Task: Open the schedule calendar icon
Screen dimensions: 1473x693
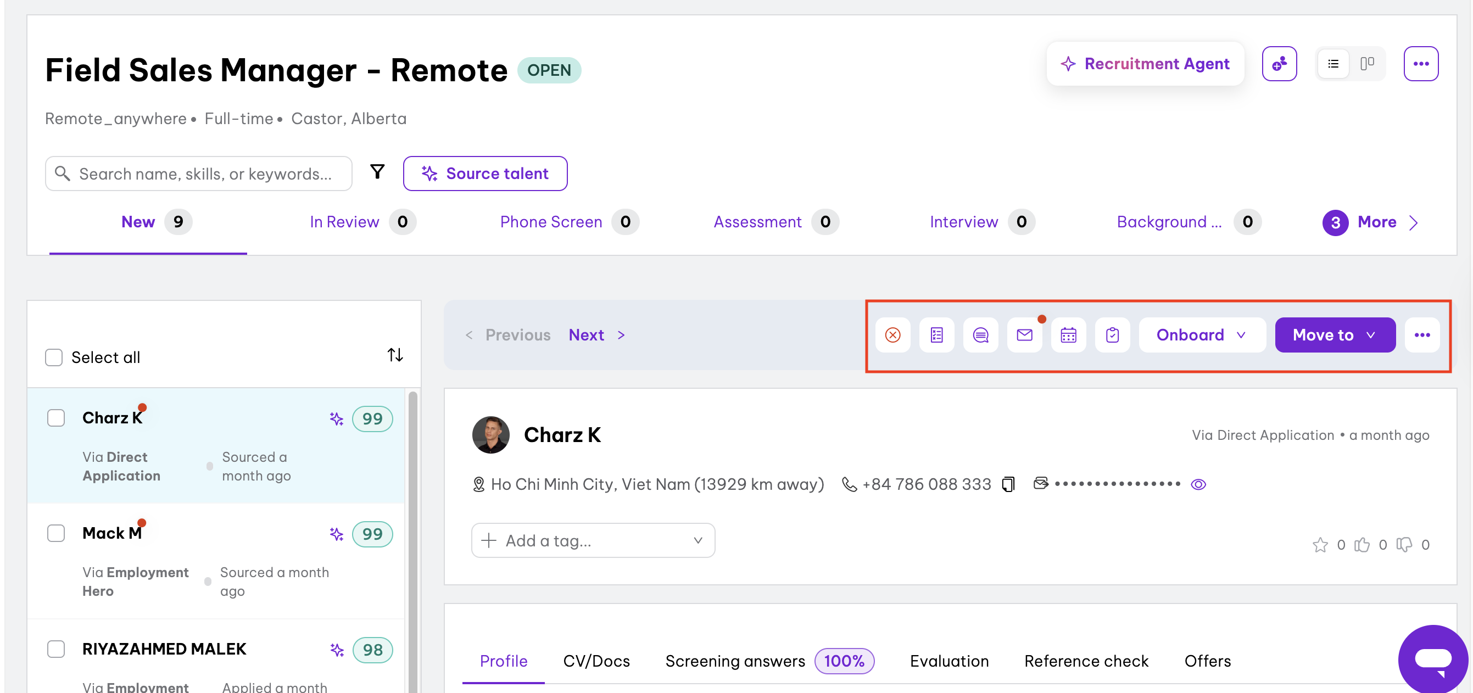Action: coord(1068,335)
